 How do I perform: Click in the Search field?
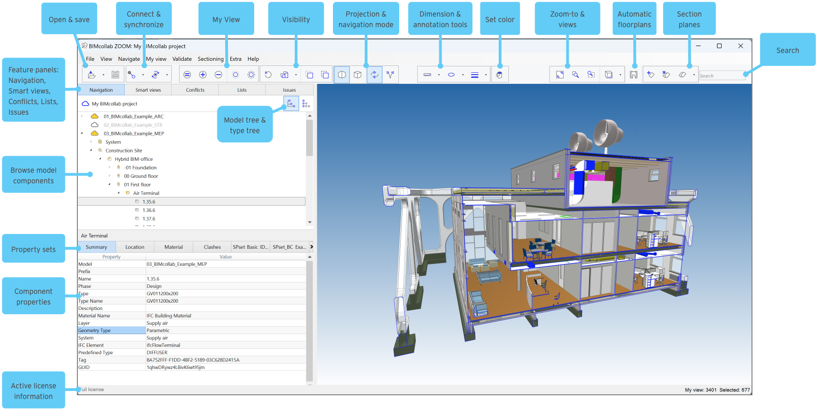point(722,76)
